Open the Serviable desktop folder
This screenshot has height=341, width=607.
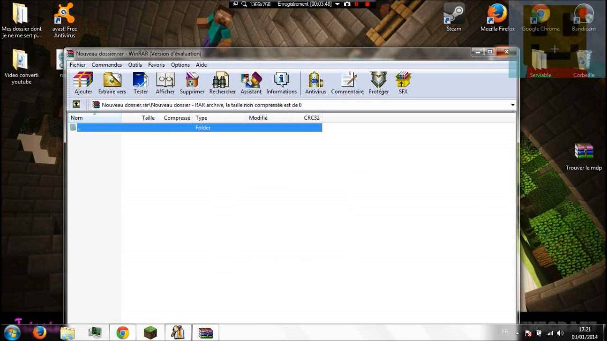541,64
